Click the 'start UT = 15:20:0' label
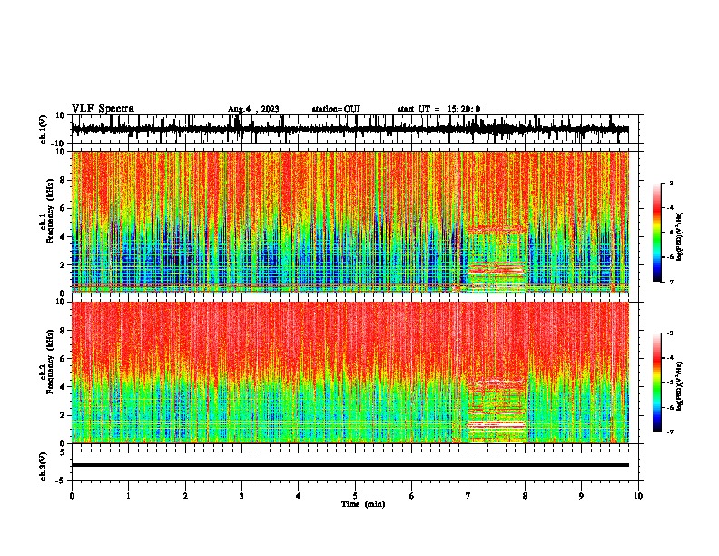719x556 pixels. coord(438,109)
